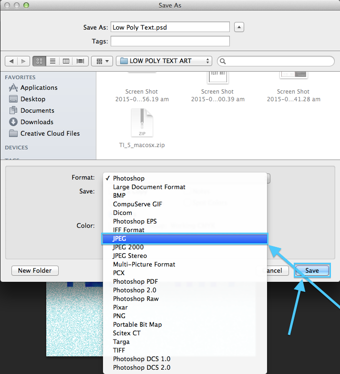This screenshot has width=340, height=374.
Task: Select Screen Shot 2015-0...41.28 am file
Action: pos(293,95)
